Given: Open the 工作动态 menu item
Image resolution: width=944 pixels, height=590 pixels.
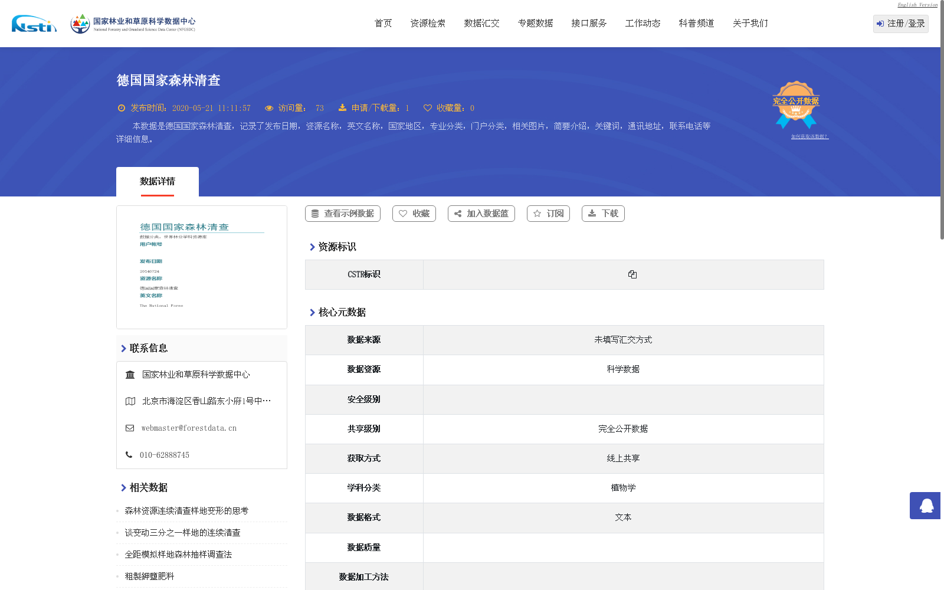Looking at the screenshot, I should [643, 23].
